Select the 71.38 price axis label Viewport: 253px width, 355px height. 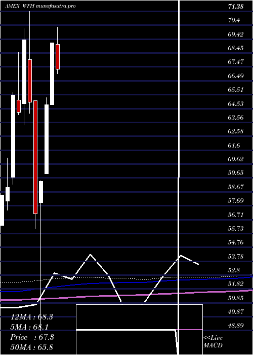pos(236,6)
